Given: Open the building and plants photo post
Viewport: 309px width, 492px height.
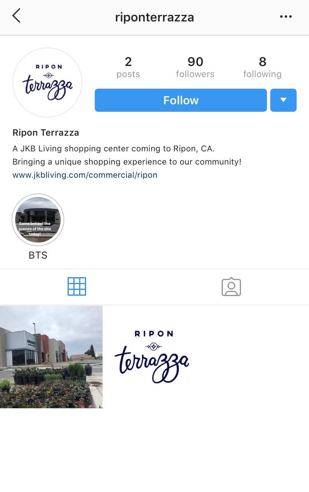Looking at the screenshot, I should coord(51,357).
